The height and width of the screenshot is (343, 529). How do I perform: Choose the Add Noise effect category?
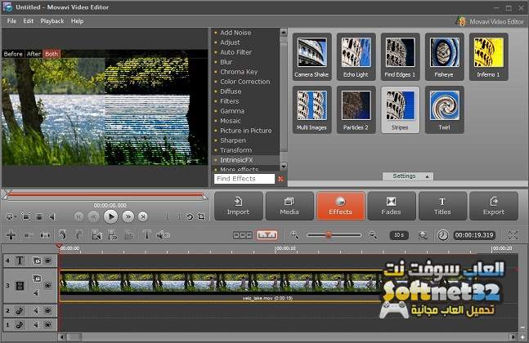[x=235, y=33]
